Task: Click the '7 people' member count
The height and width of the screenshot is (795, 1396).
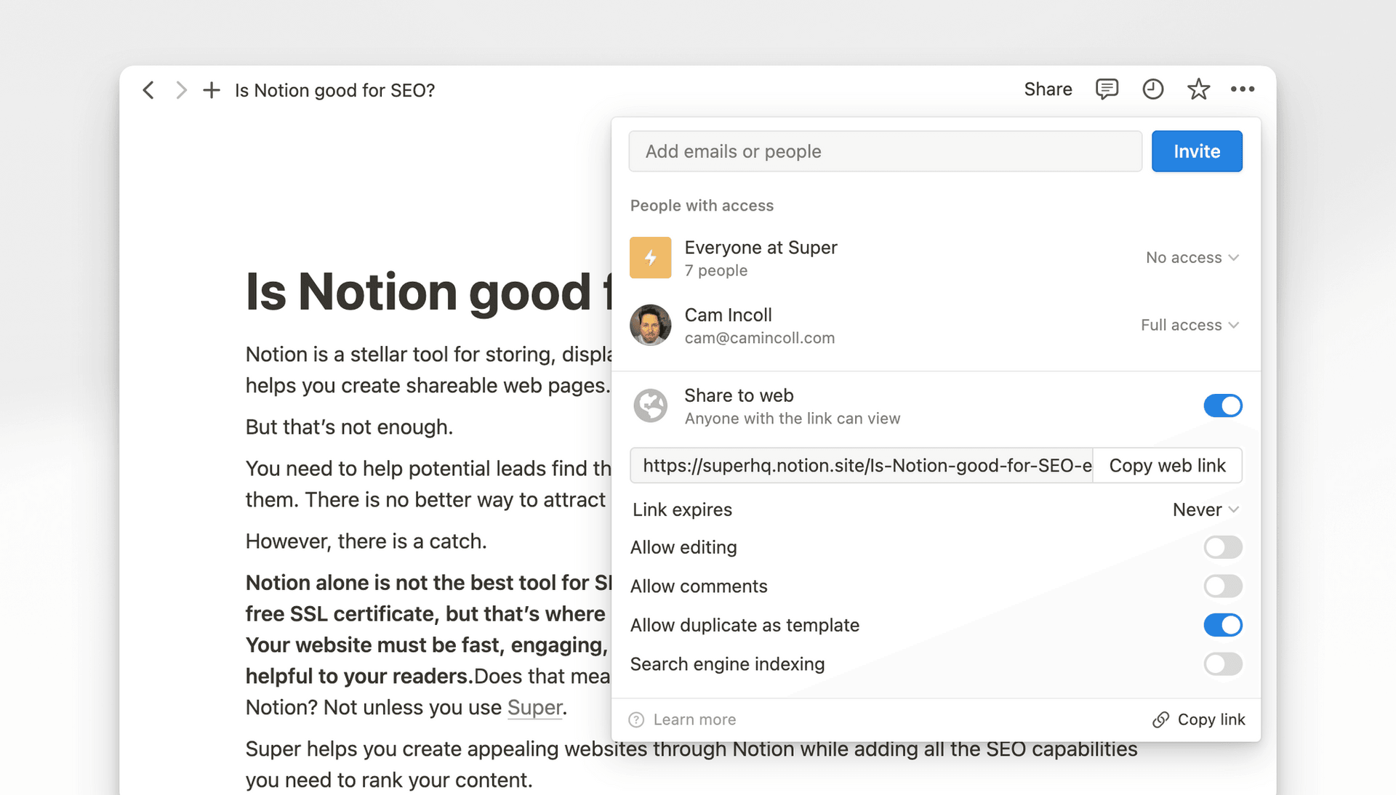Action: point(715,270)
